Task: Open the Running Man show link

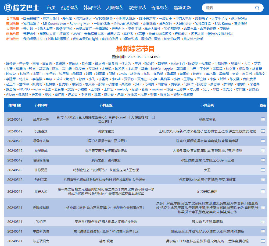Action: click(80, 24)
